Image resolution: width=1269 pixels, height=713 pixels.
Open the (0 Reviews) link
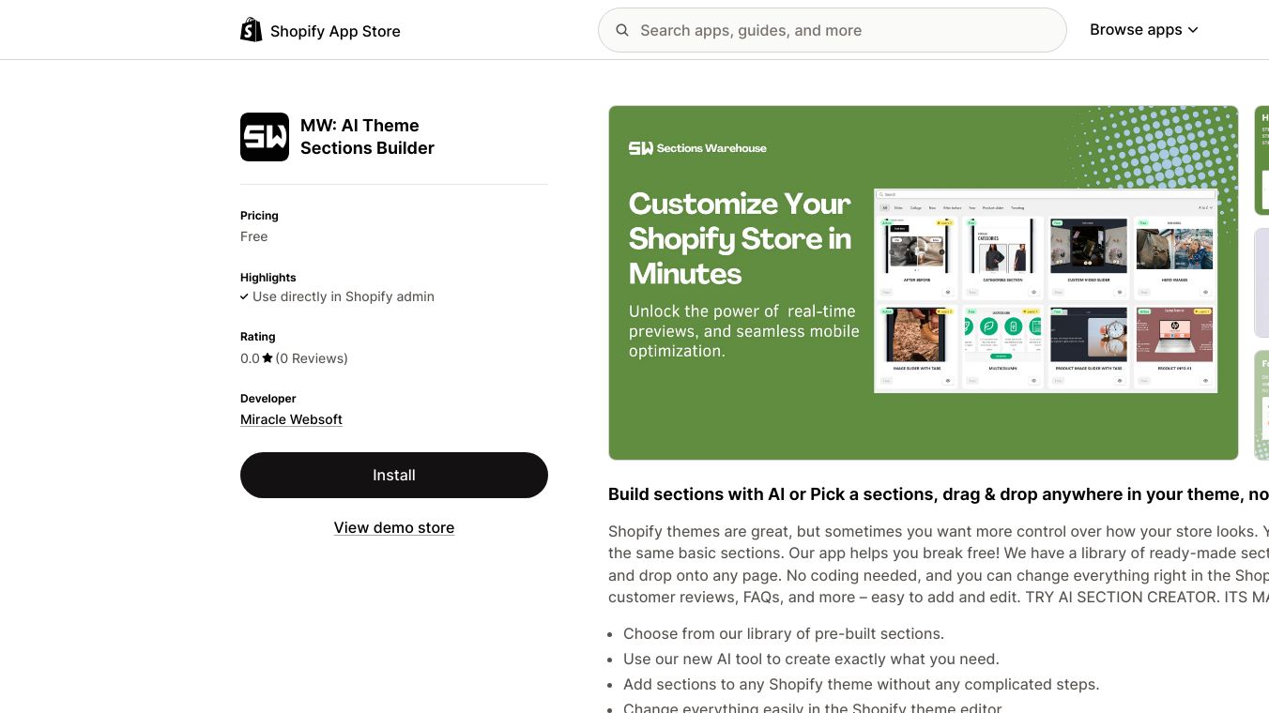coord(312,358)
